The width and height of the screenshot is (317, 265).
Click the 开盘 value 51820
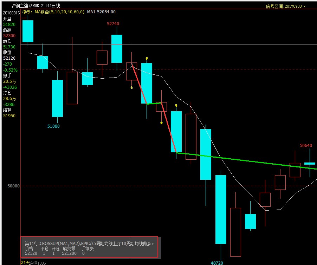coord(9,25)
